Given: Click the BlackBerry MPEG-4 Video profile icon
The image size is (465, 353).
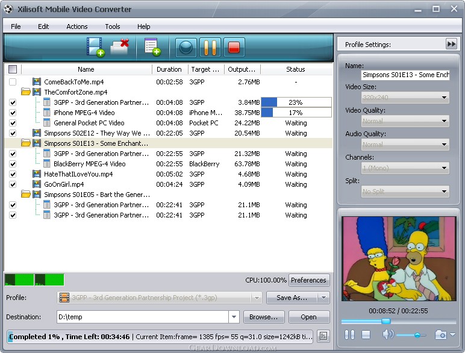Looking at the screenshot, I should (x=46, y=164).
